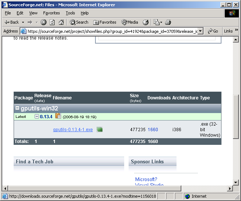Open the File menu
Viewport: 241px width, 201px height.
click(8, 13)
